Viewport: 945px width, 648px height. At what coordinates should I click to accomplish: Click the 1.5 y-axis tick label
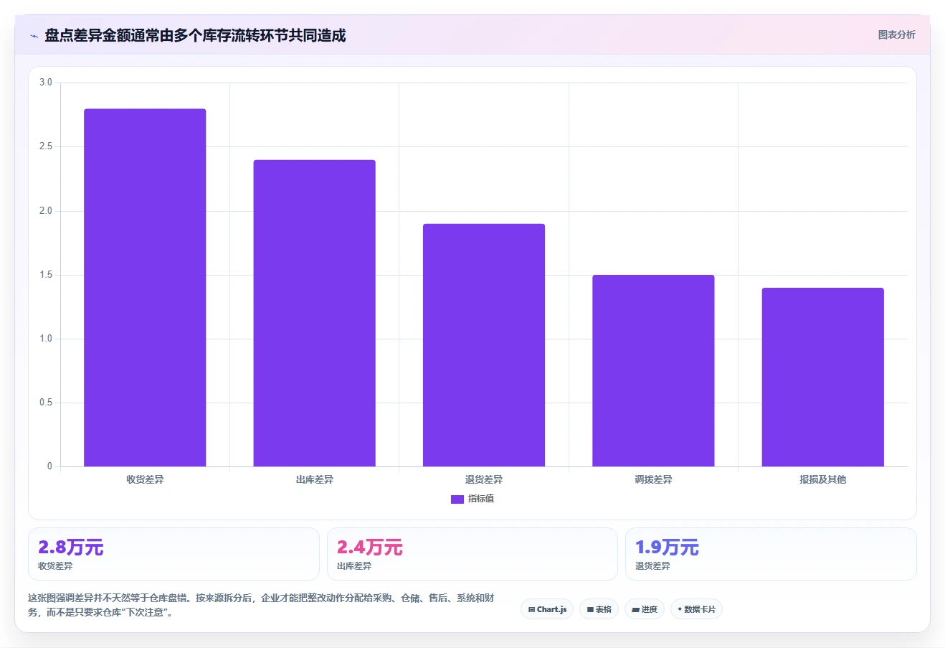[x=46, y=275]
